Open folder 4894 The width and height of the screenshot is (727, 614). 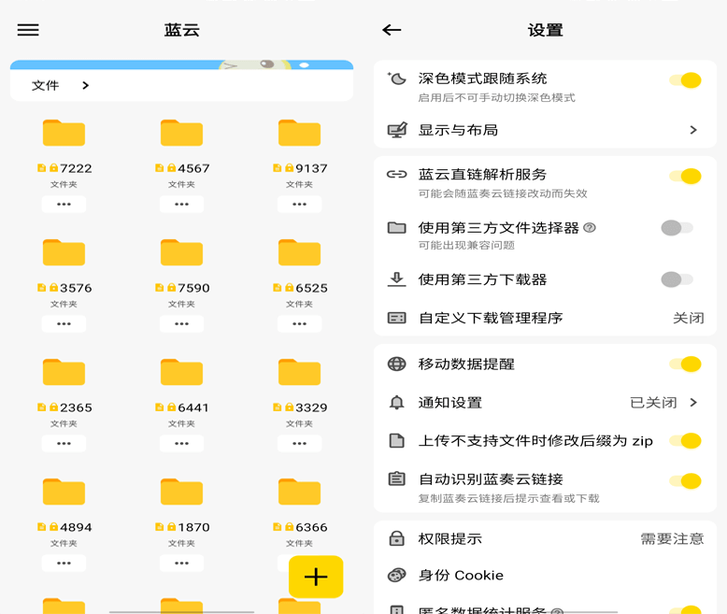coord(64,493)
